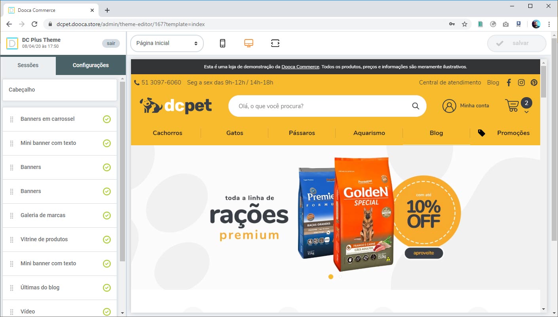Expand the cart dropdown chevron
Screen dimensions: 558x317
[526, 112]
